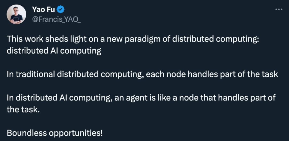Select the second line 'distributed AI computing'
This screenshot has width=289, height=141.
point(54,51)
